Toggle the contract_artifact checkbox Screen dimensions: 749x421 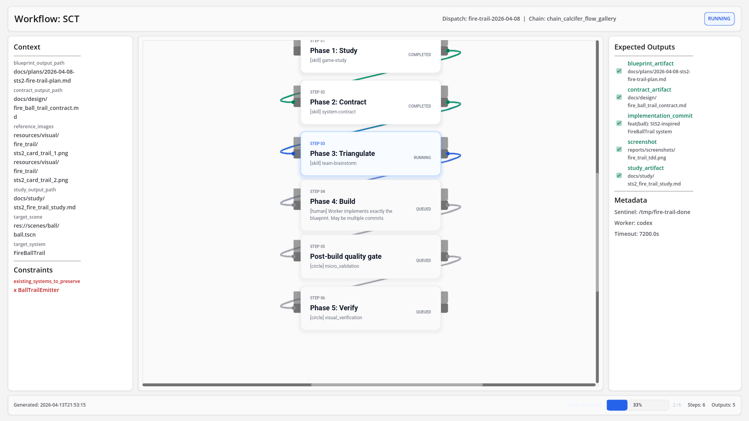click(x=619, y=97)
